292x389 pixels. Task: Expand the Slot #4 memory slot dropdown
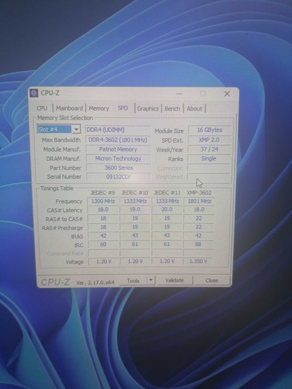tap(76, 129)
